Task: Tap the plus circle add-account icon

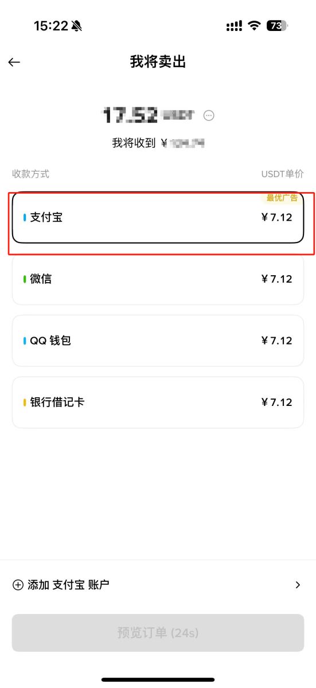Action: coord(18,585)
